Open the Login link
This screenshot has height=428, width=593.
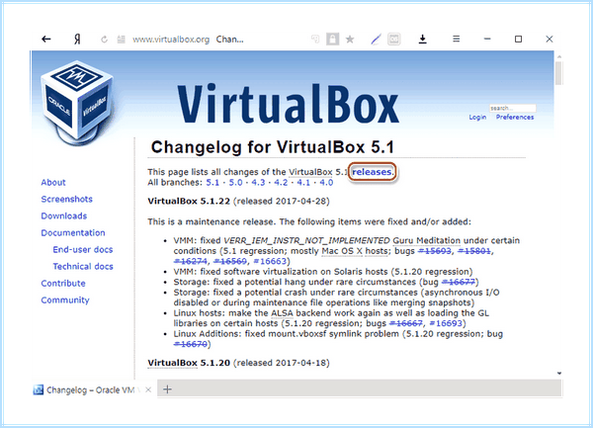tap(477, 118)
